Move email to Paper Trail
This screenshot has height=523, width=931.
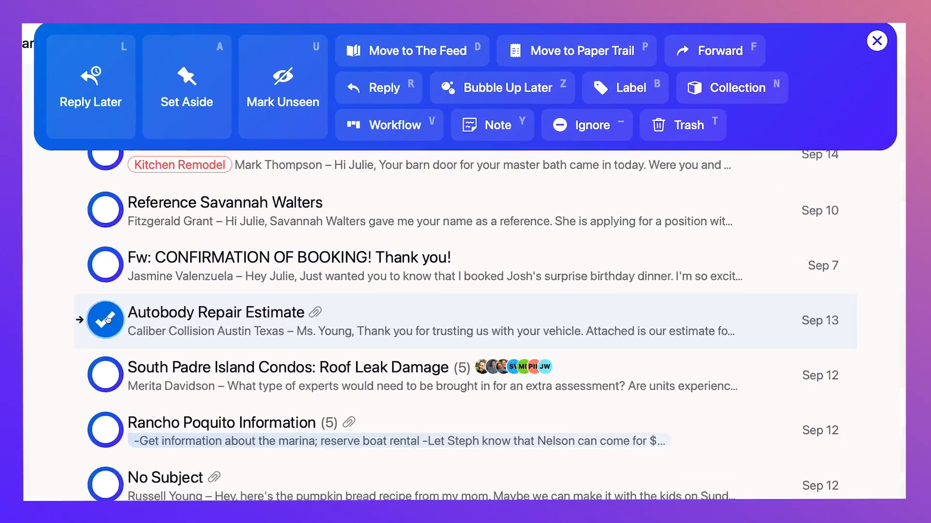point(577,51)
